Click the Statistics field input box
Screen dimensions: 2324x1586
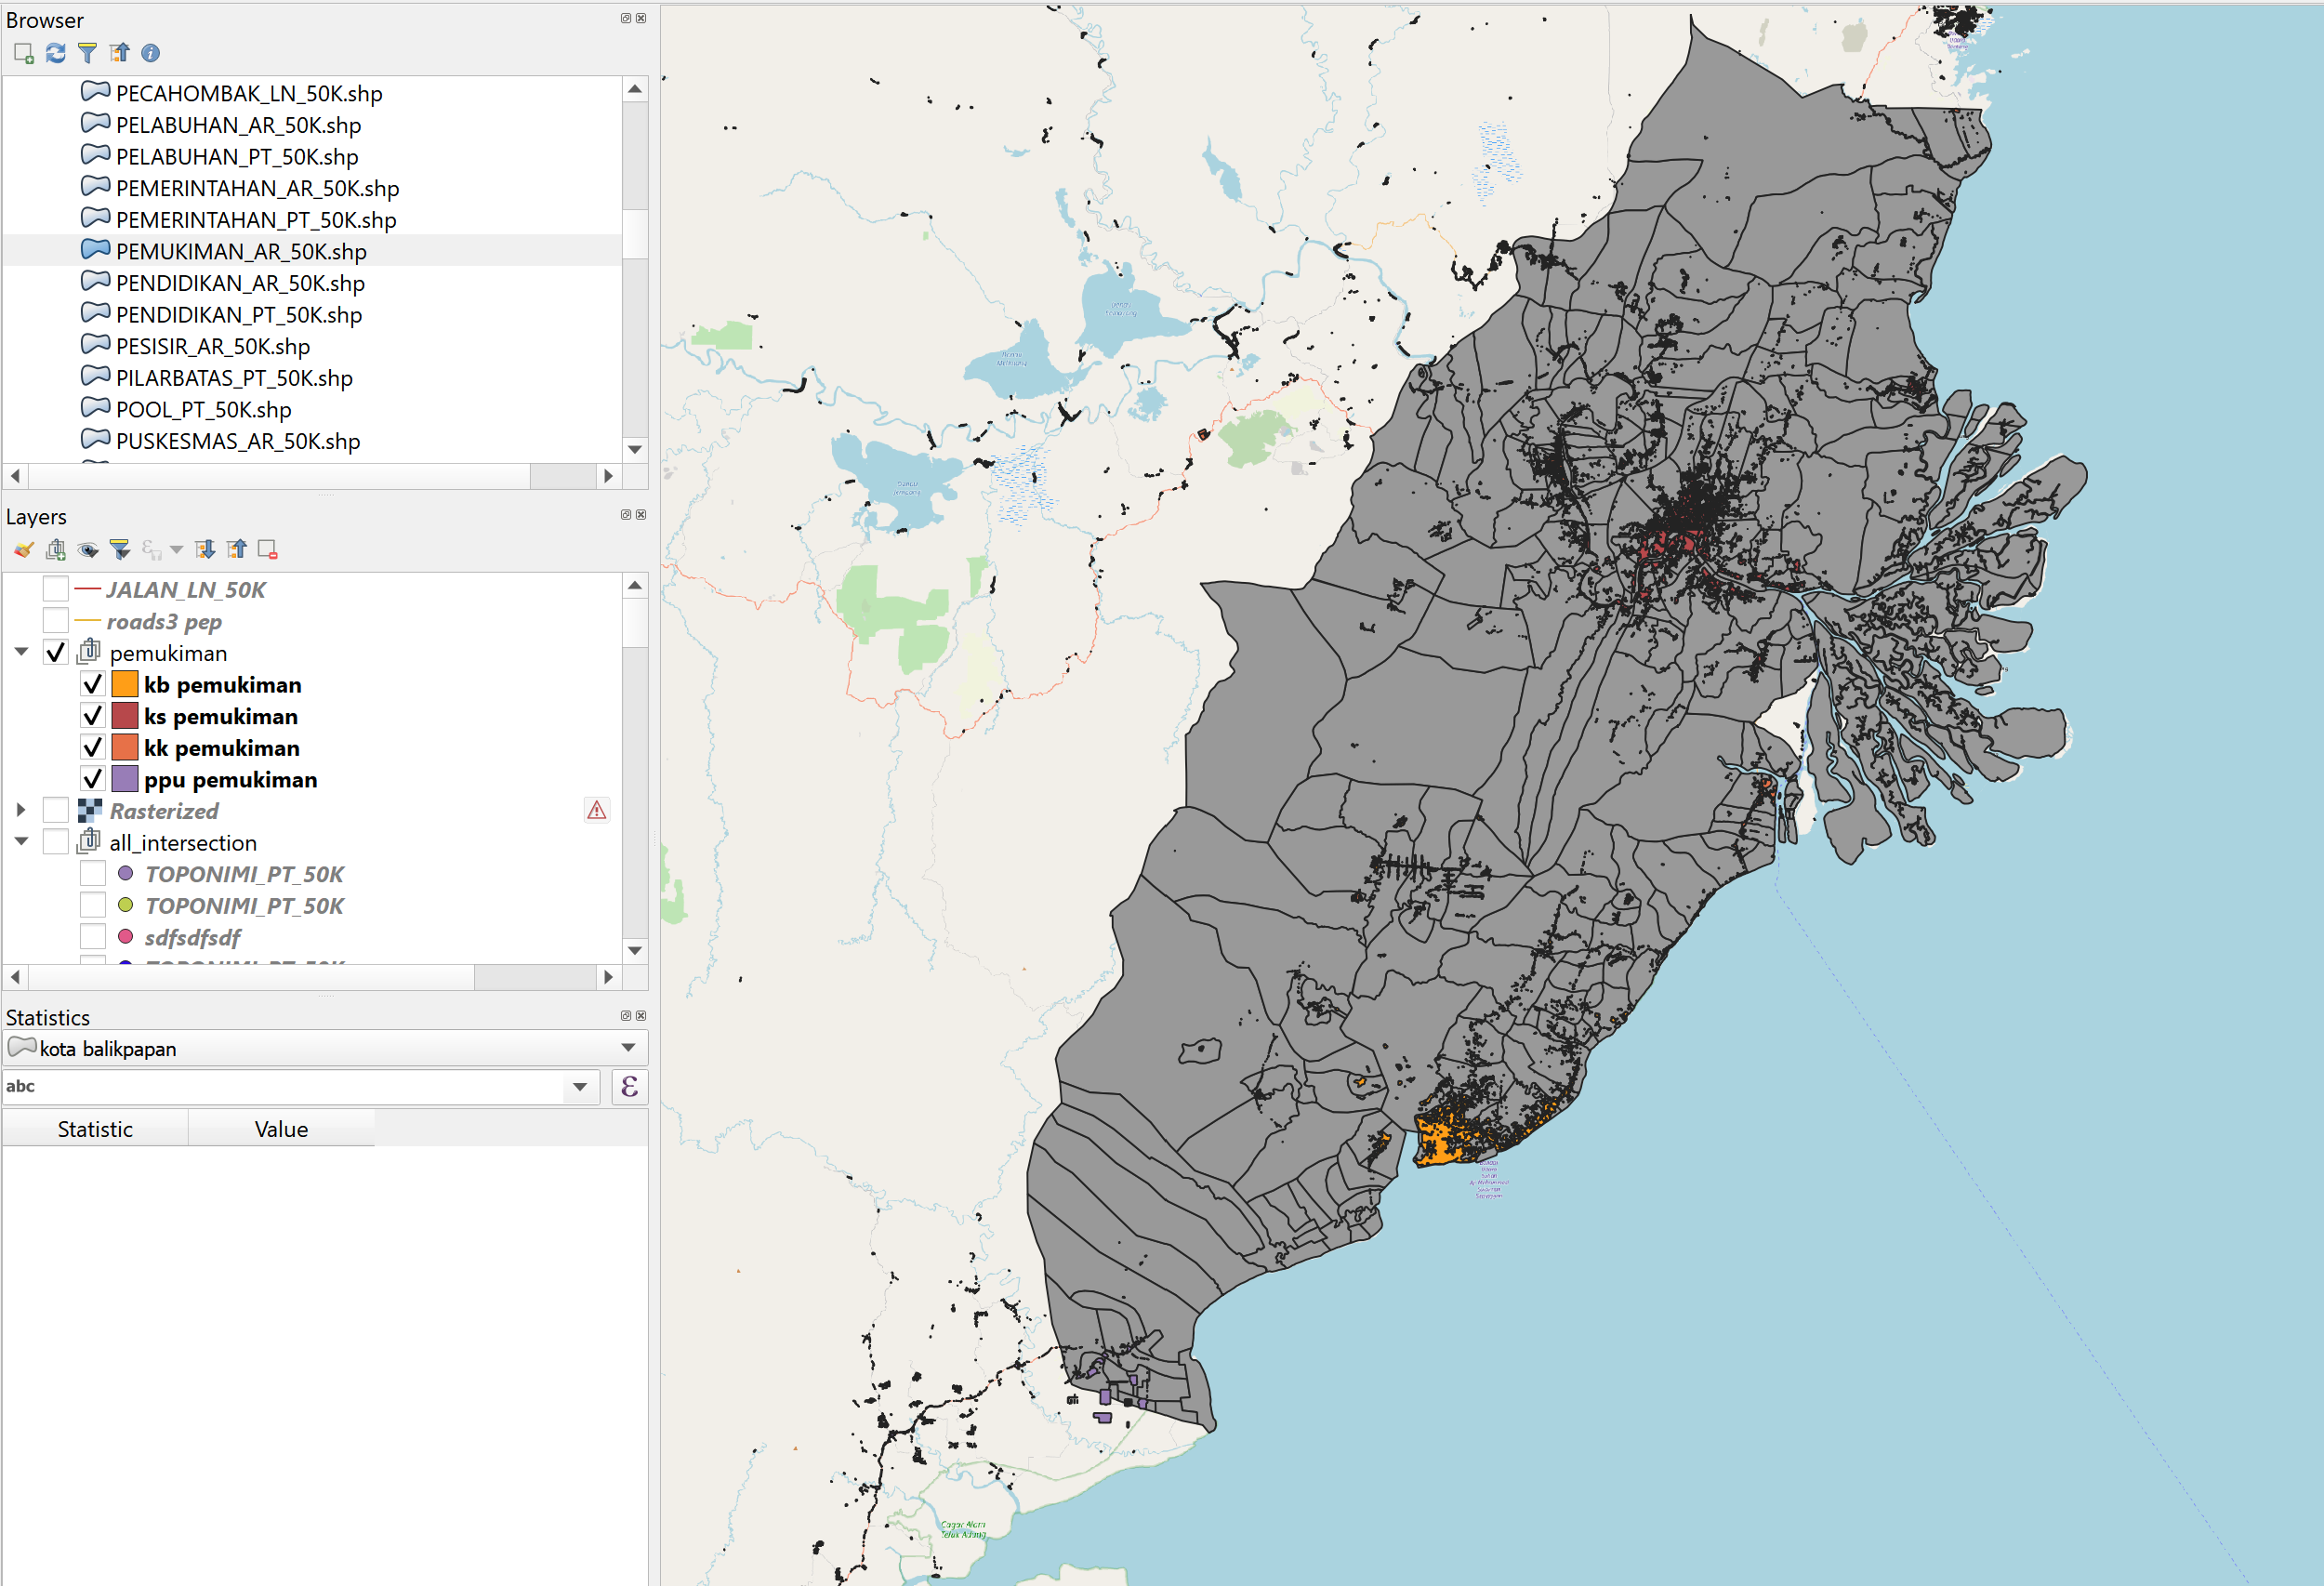click(280, 1087)
